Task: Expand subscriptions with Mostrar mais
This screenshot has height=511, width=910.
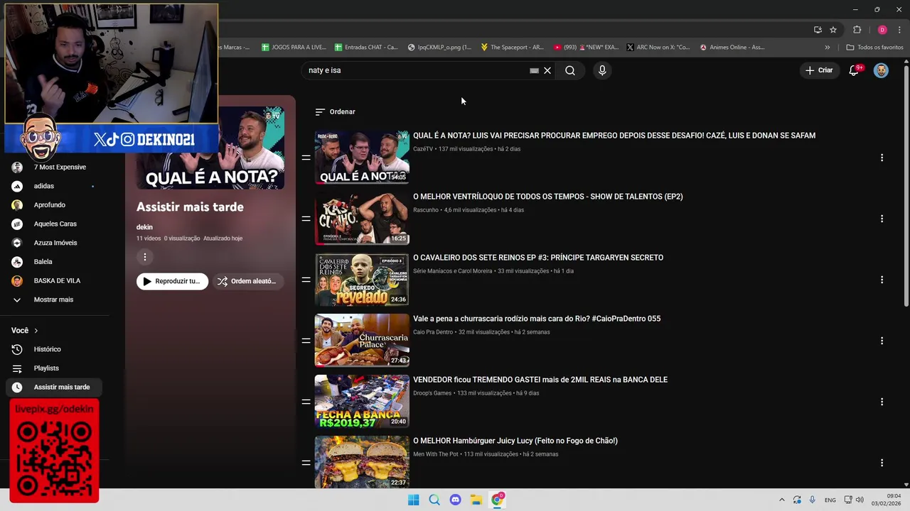Action: (54, 300)
